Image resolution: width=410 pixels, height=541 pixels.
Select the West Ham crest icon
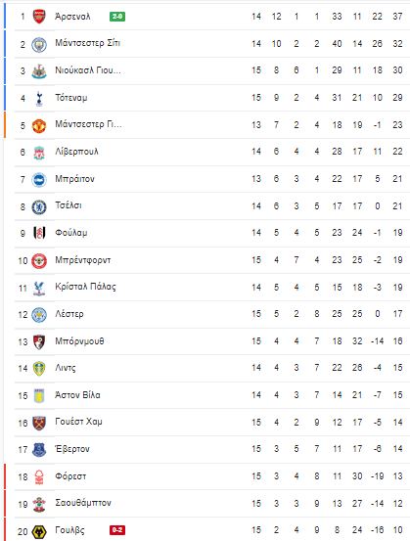(39, 423)
